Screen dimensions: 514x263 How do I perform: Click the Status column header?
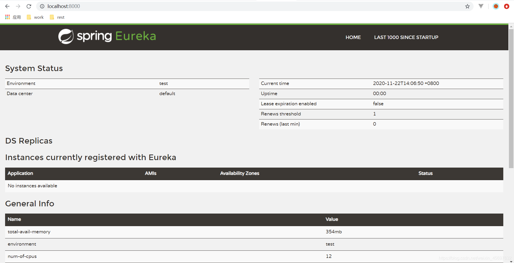tap(425, 173)
